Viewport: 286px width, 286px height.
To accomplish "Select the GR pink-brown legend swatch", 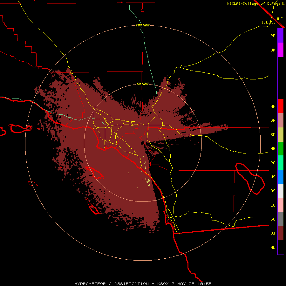I will tap(281, 120).
